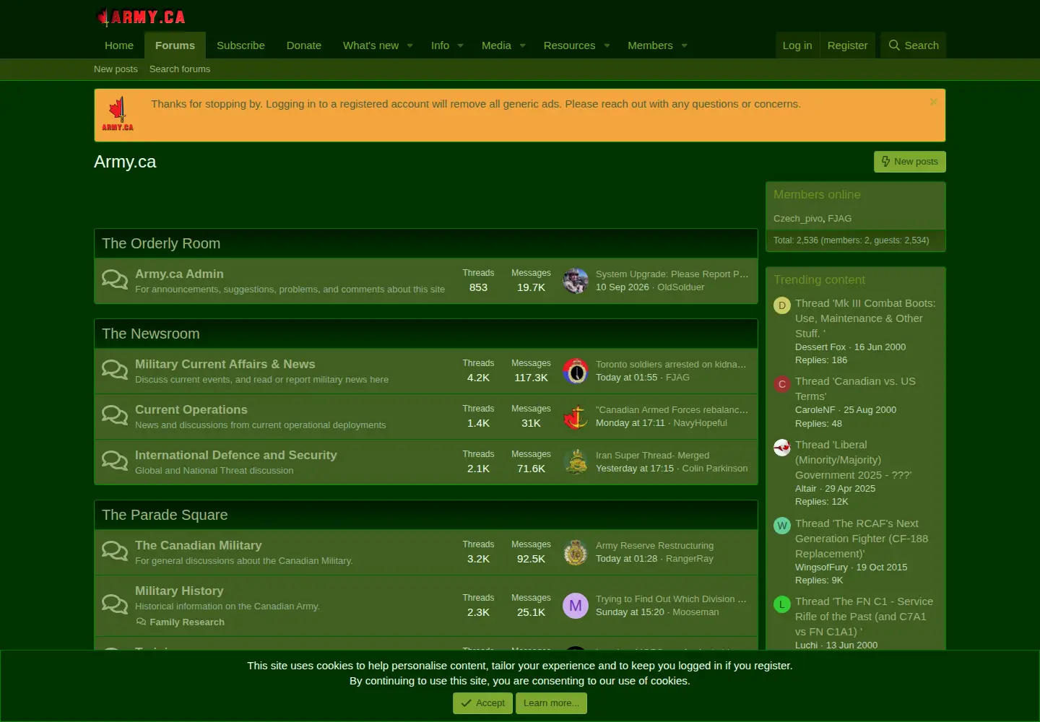Open OldSolduer's avatar in Army.ca Admin row
Screen dimensions: 1040x722
(x=576, y=280)
